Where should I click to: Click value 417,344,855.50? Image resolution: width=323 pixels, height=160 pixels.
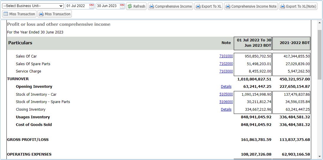(297, 56)
